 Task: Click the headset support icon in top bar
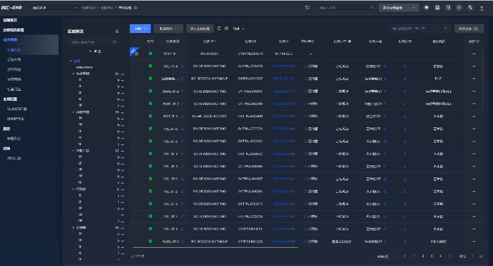pos(448,8)
